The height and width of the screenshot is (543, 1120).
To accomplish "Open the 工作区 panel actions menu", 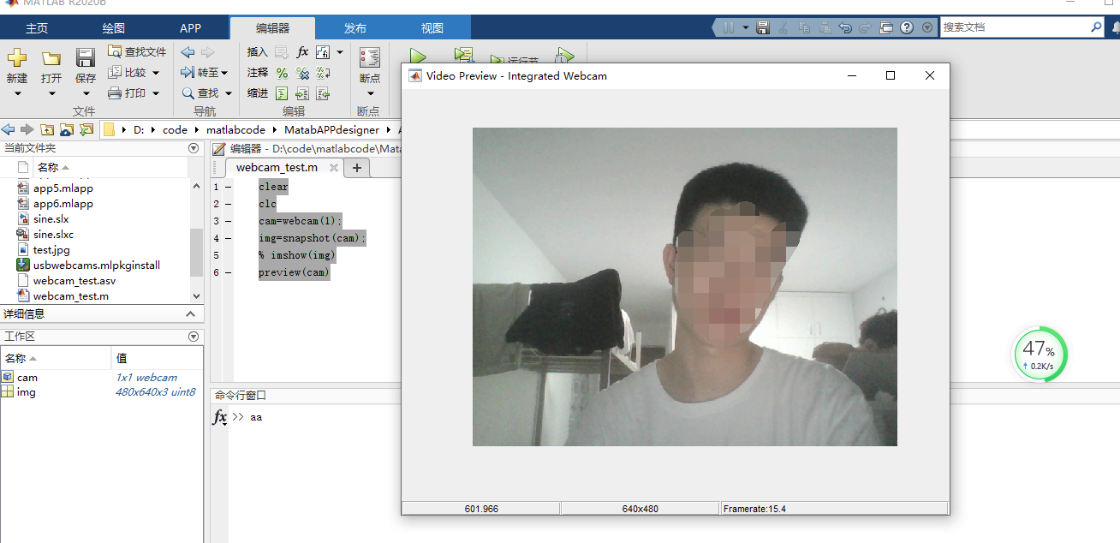I will 194,337.
